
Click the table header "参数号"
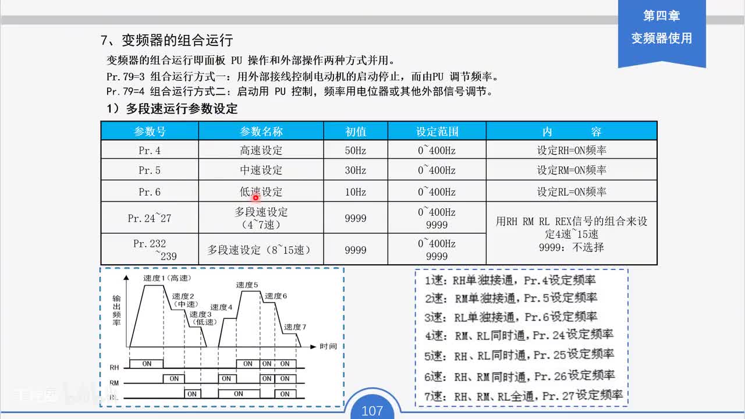pos(150,131)
